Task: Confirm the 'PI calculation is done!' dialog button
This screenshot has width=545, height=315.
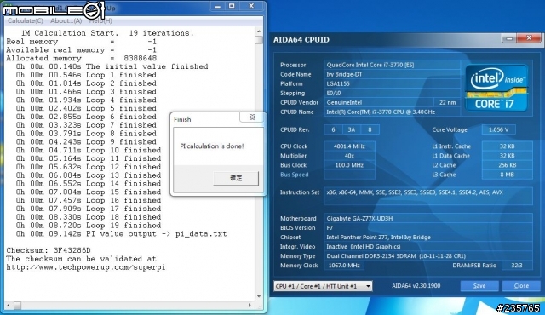Action: click(x=236, y=178)
